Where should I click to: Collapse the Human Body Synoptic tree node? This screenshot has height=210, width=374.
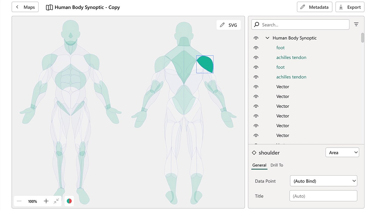pyautogui.click(x=267, y=38)
